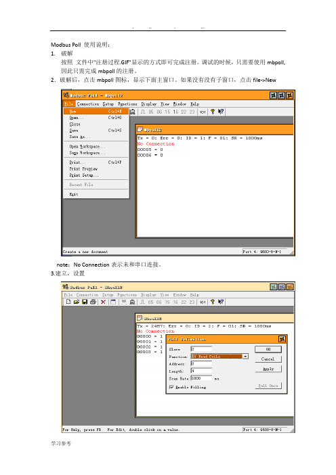
Task: Click Poll Once in the Poll Definition dialog
Action: [268, 386]
